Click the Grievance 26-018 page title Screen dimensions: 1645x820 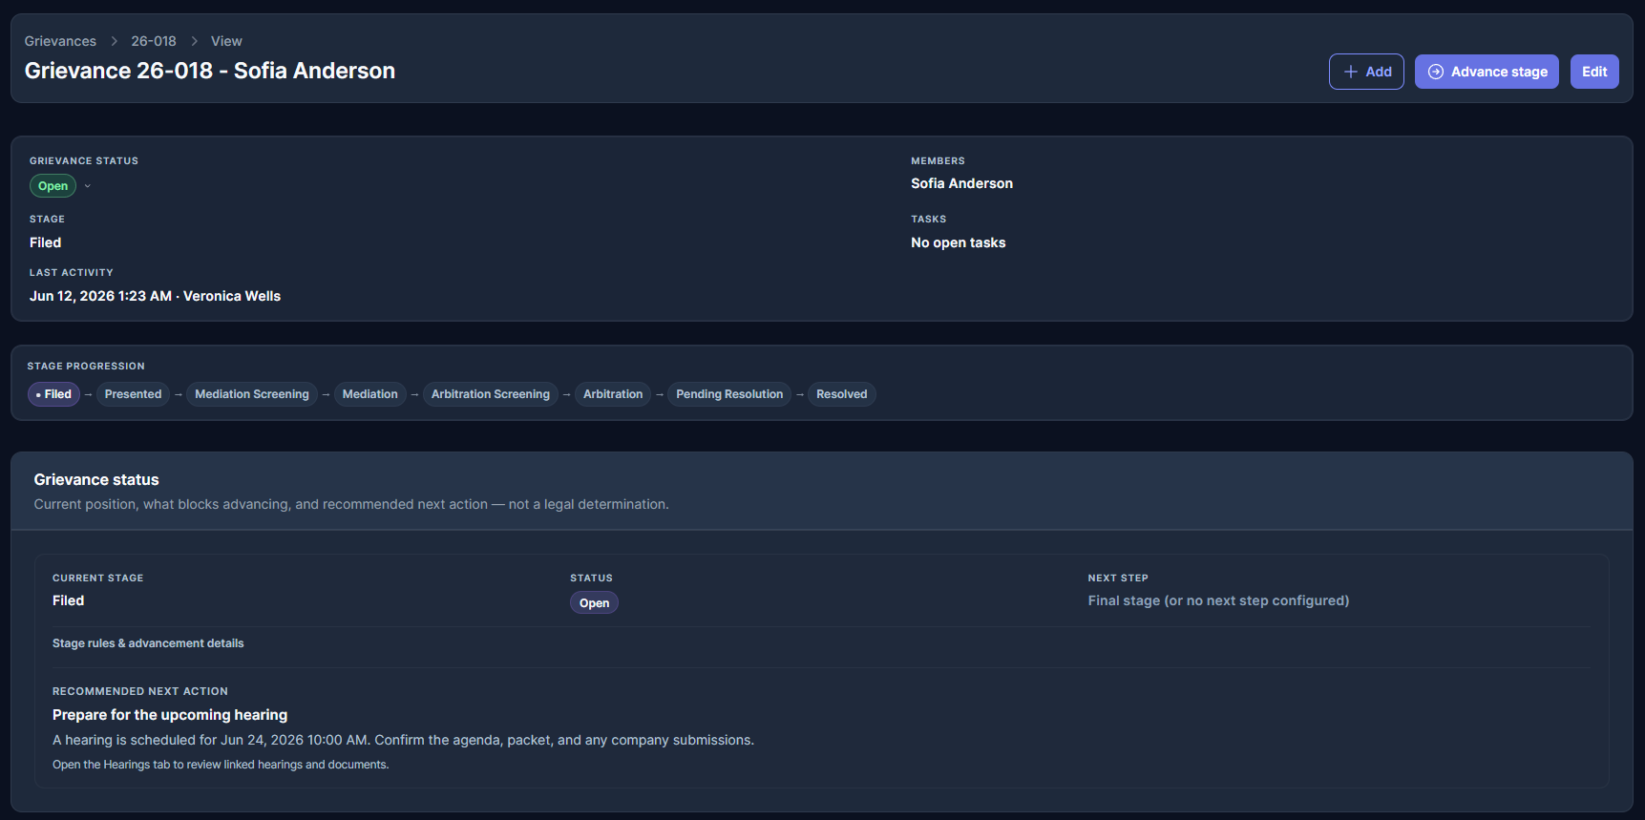210,71
